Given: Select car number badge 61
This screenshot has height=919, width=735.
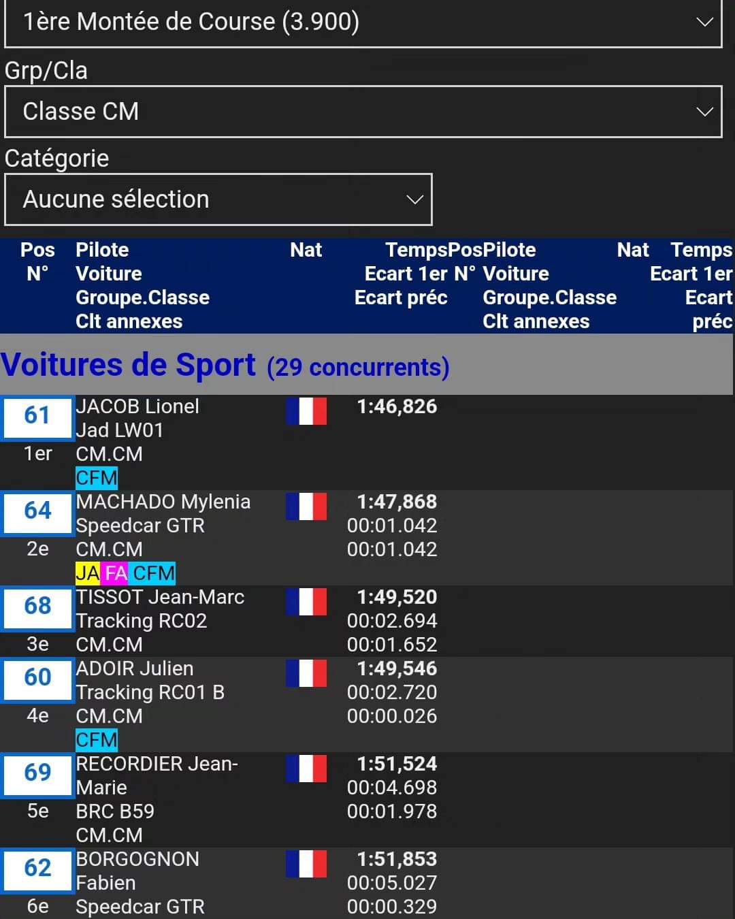Looking at the screenshot, I should click(37, 416).
